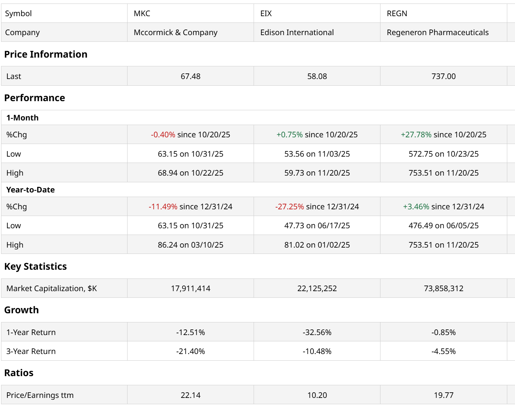Image resolution: width=515 pixels, height=413 pixels.
Task: Click MKC's -0.40% one-month change
Action: [163, 135]
